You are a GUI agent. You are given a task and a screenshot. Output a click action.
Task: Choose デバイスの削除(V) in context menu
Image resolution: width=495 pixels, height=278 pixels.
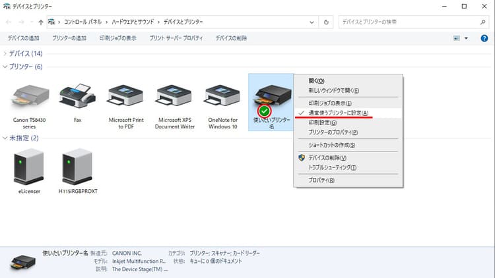348,157
